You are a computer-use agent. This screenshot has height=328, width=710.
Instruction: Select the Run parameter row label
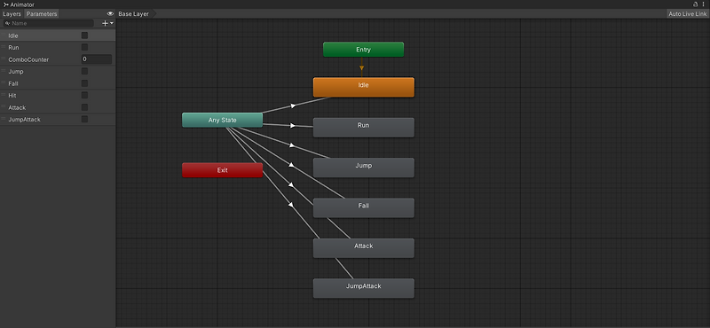(13, 48)
